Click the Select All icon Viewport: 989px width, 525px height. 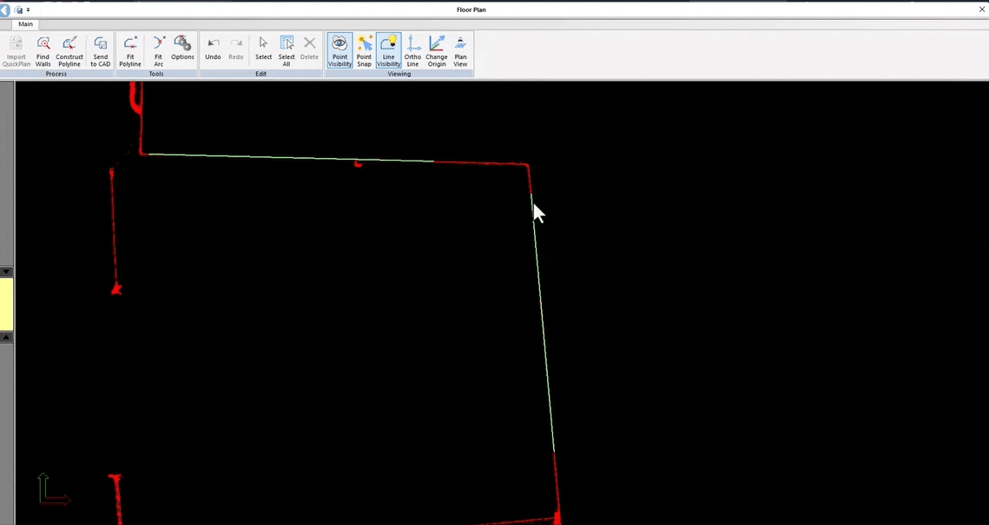click(287, 50)
